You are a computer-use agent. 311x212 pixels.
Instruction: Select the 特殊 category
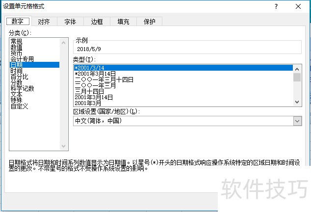coord(35,100)
